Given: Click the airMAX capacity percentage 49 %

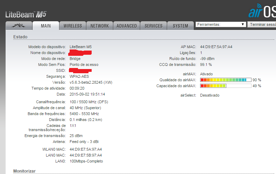Looking at the screenshot, I should click(x=257, y=86).
